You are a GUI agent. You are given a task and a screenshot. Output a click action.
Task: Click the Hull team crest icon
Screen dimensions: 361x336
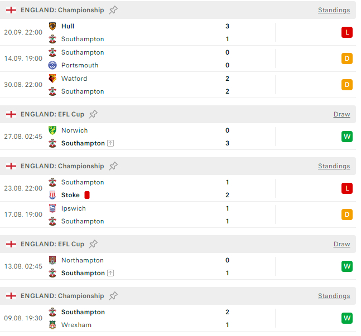point(52,26)
